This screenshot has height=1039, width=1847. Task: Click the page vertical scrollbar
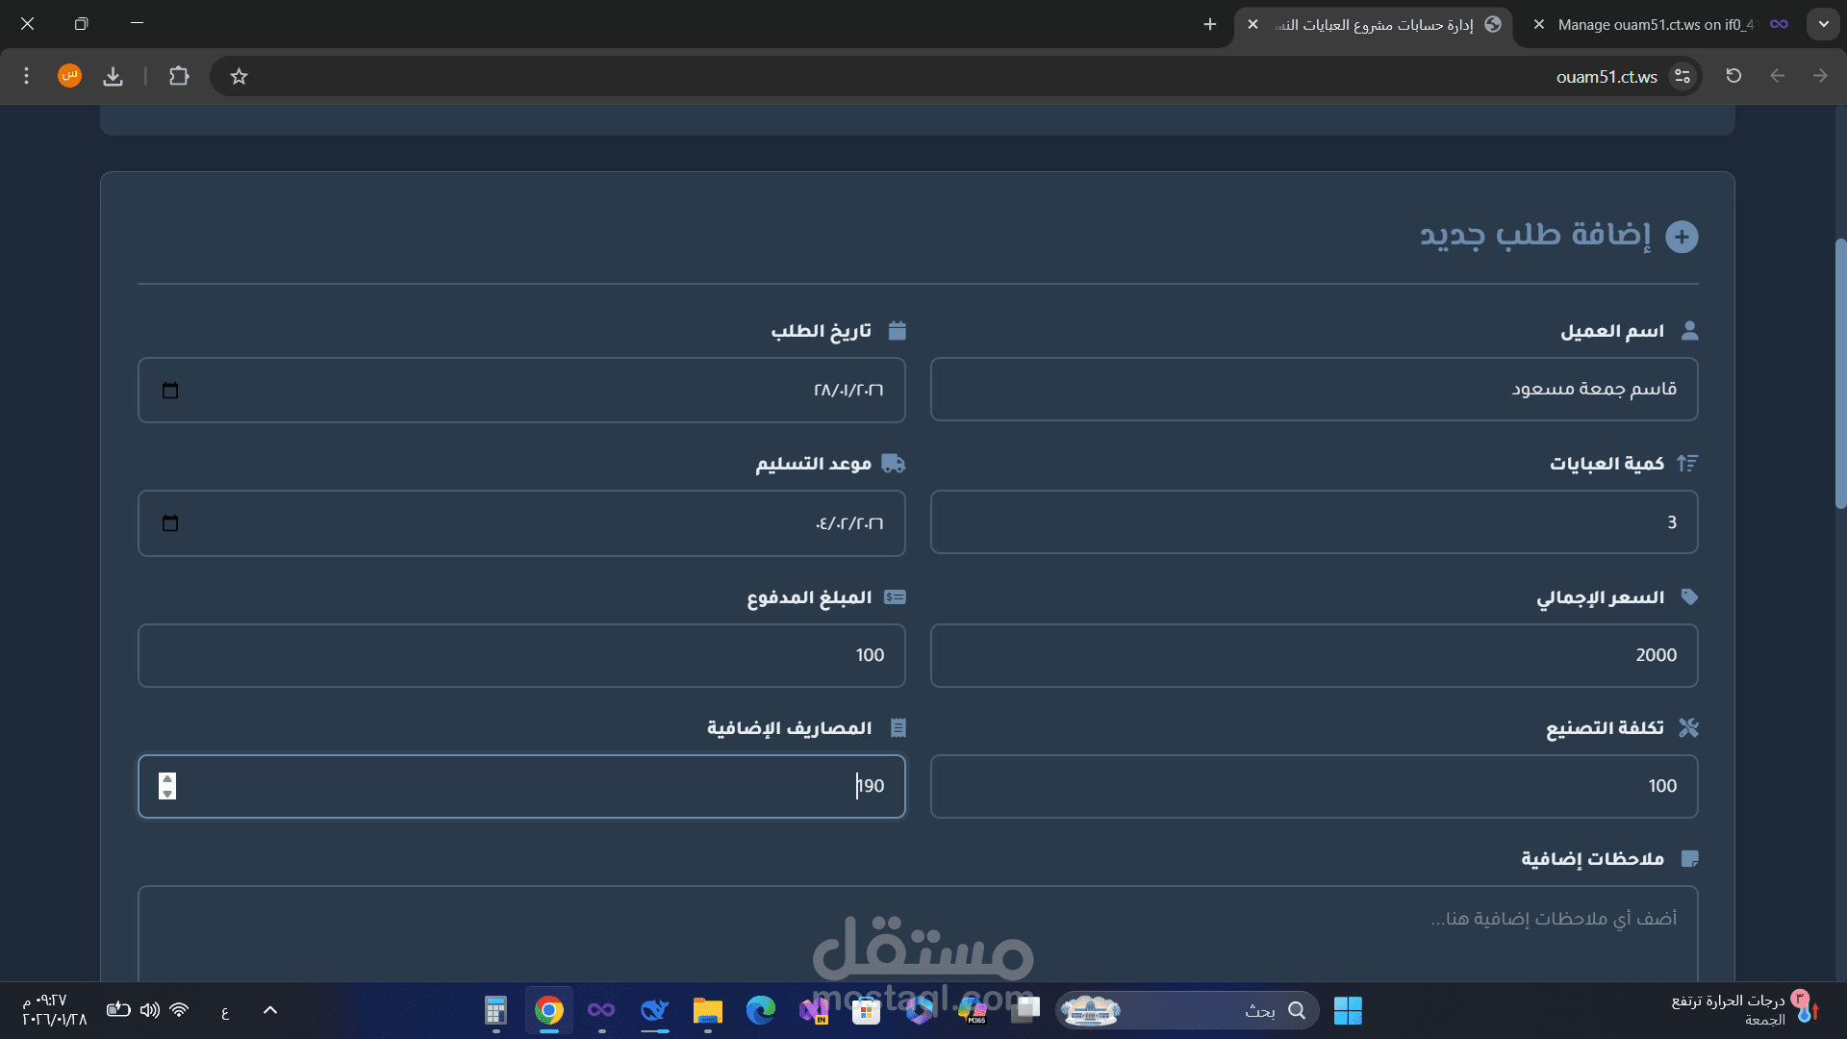(1840, 375)
